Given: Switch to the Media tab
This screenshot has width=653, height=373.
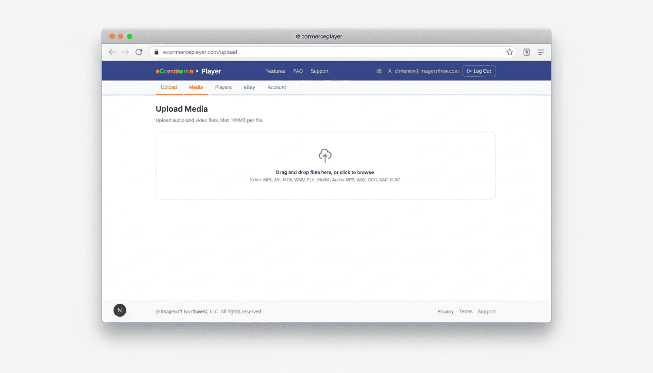Looking at the screenshot, I should (196, 87).
